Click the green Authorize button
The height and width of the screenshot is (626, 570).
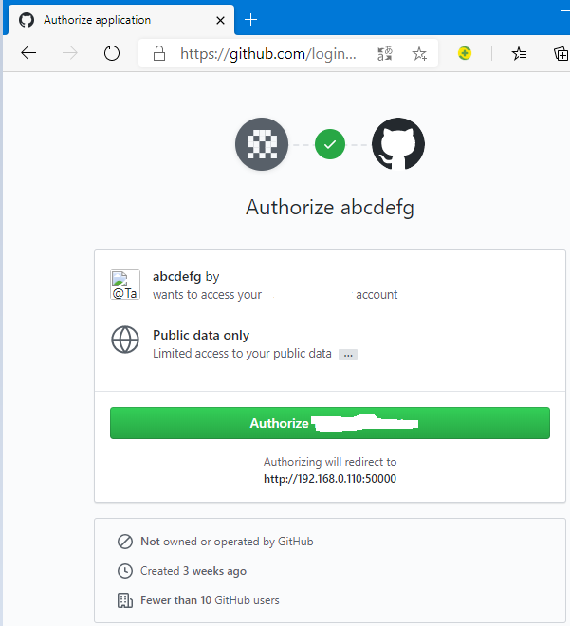click(x=330, y=423)
